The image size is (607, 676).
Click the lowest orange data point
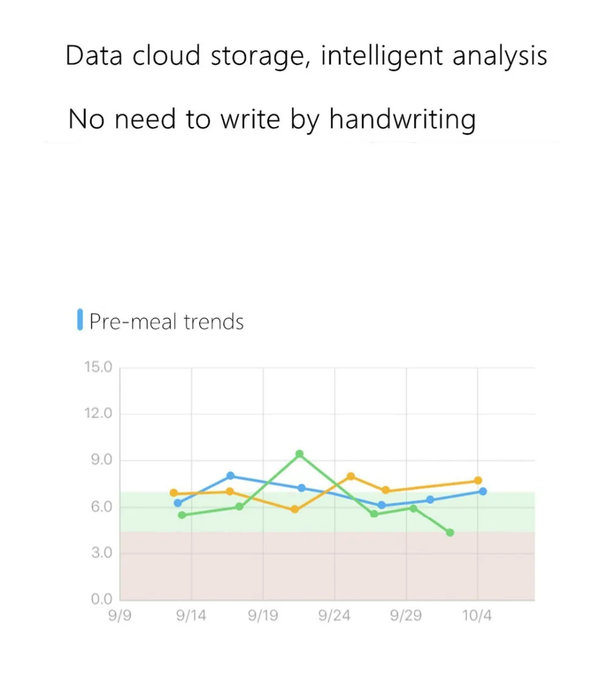pos(295,510)
